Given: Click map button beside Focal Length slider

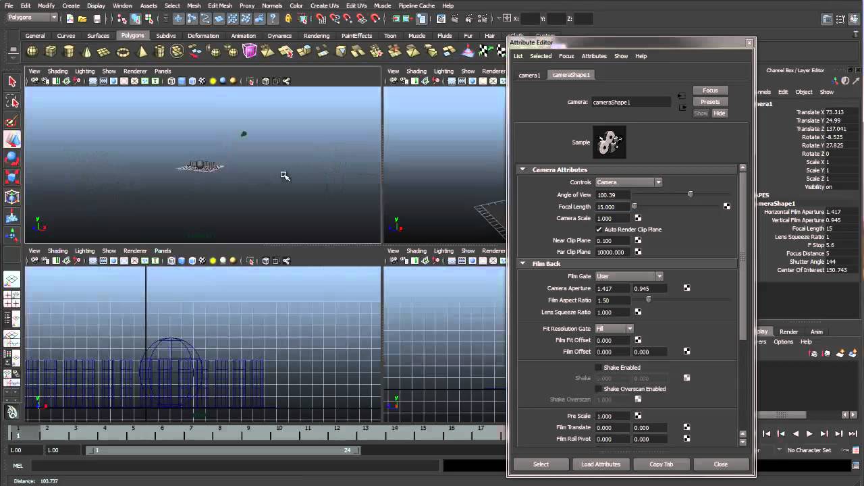Looking at the screenshot, I should 726,207.
